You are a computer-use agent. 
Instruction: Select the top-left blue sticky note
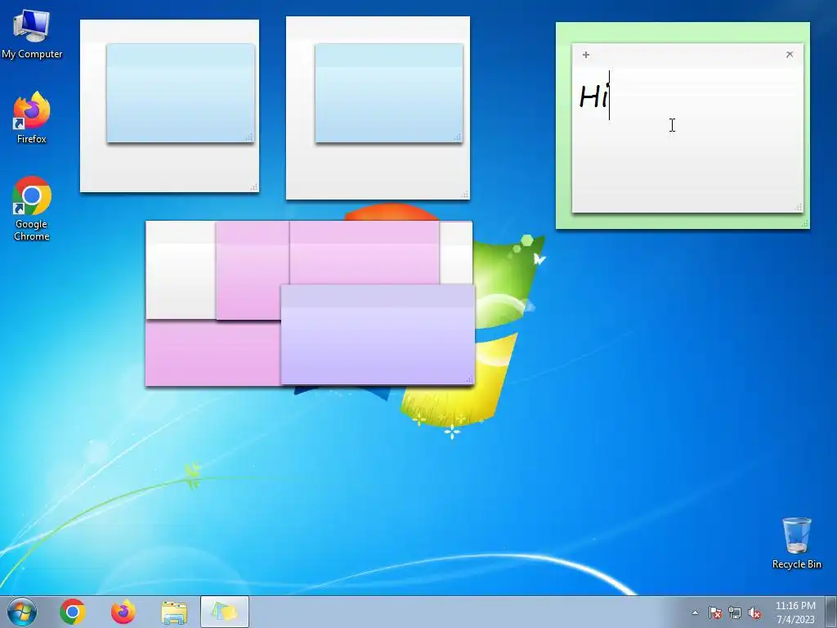click(181, 93)
